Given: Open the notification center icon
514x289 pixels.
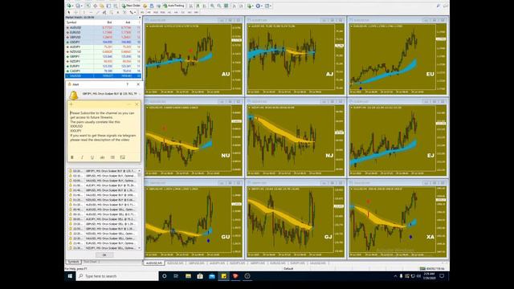Looking at the screenshot, I should [x=442, y=276].
